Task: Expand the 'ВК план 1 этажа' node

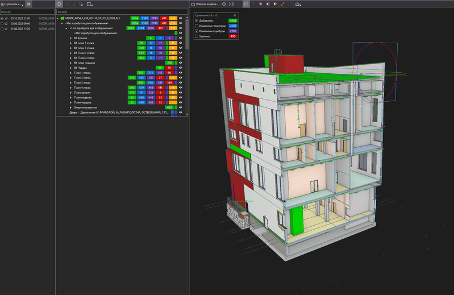Action: pos(71,43)
